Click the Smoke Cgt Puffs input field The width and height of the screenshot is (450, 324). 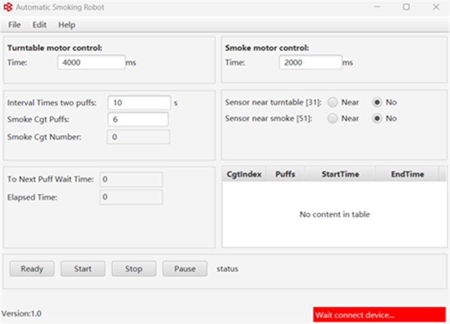[137, 120]
